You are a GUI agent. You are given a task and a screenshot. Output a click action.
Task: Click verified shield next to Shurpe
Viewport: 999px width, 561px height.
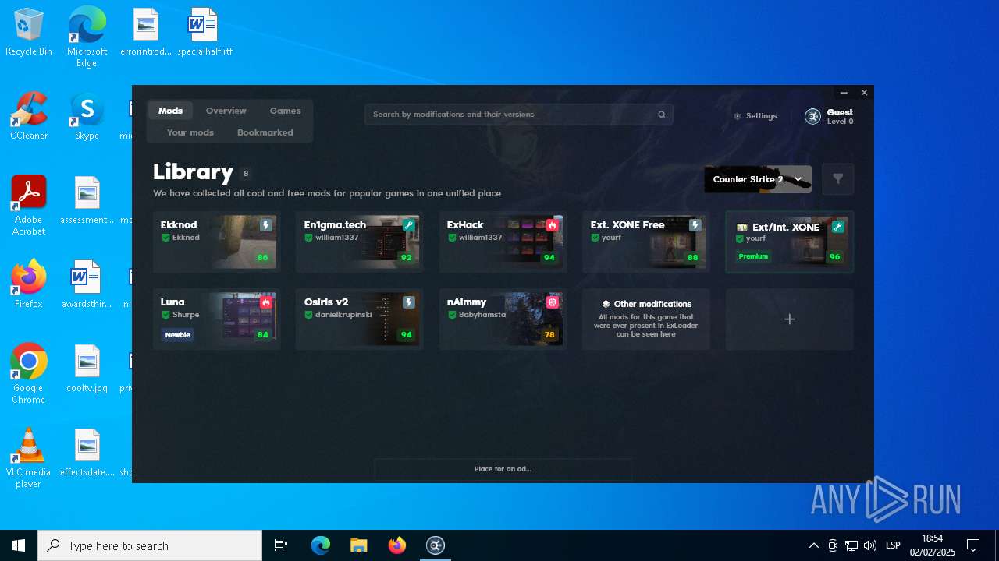click(x=165, y=315)
